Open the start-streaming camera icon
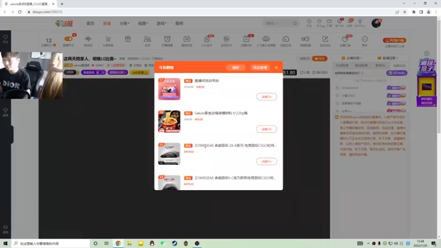Image resolution: width=441 pixels, height=248 pixels. coord(329,23)
